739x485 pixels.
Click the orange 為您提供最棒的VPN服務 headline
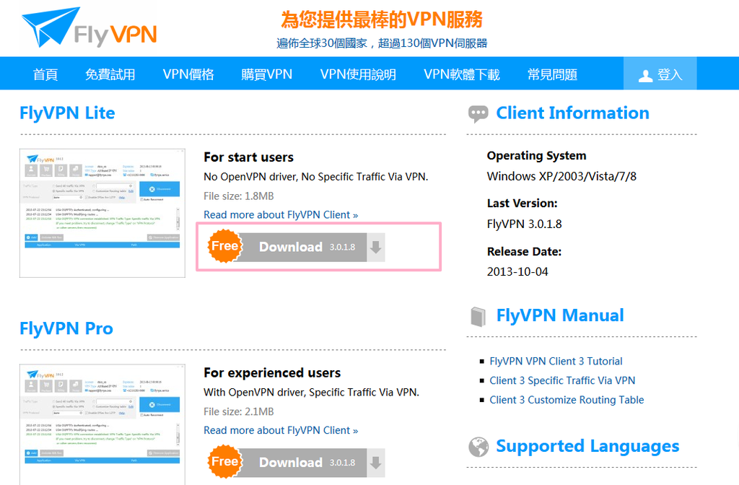click(x=382, y=19)
